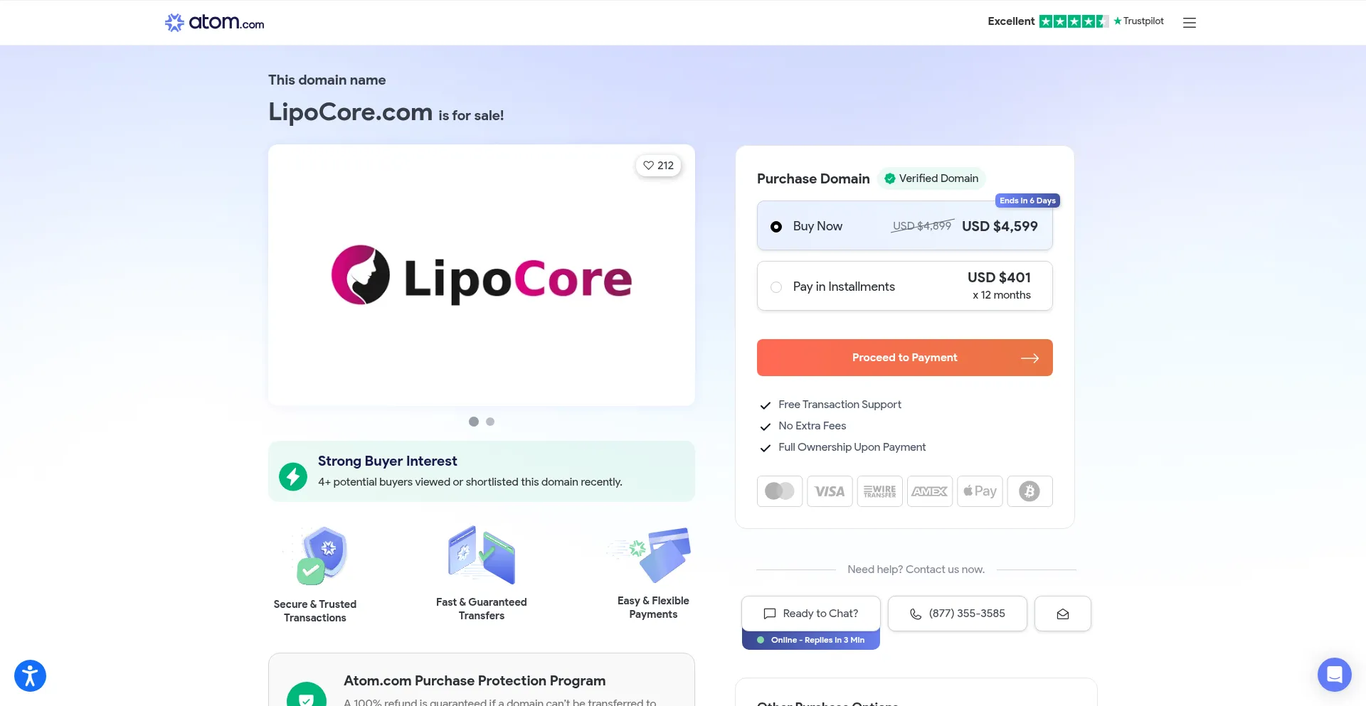Viewport: 1366px width, 706px height.
Task: Open the Trustpilot Excellent rating link
Action: [1075, 21]
